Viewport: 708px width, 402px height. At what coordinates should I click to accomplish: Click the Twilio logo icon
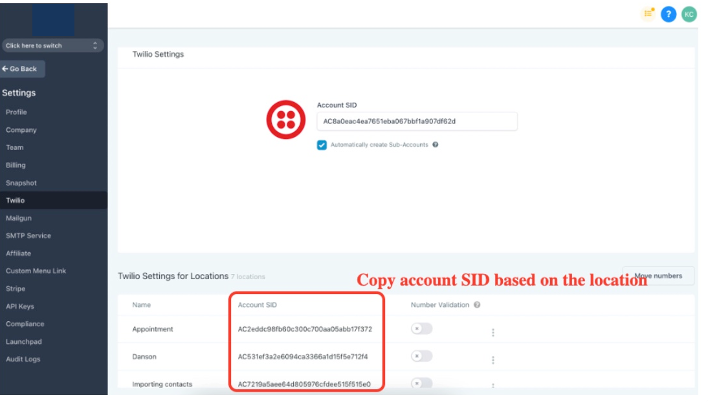[286, 120]
